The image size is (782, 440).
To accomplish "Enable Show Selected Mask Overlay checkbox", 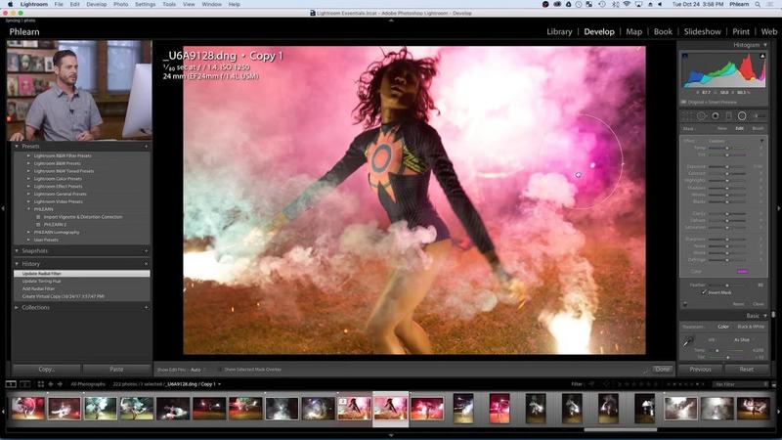I will point(219,370).
